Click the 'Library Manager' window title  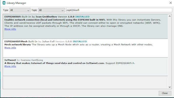(16, 3)
